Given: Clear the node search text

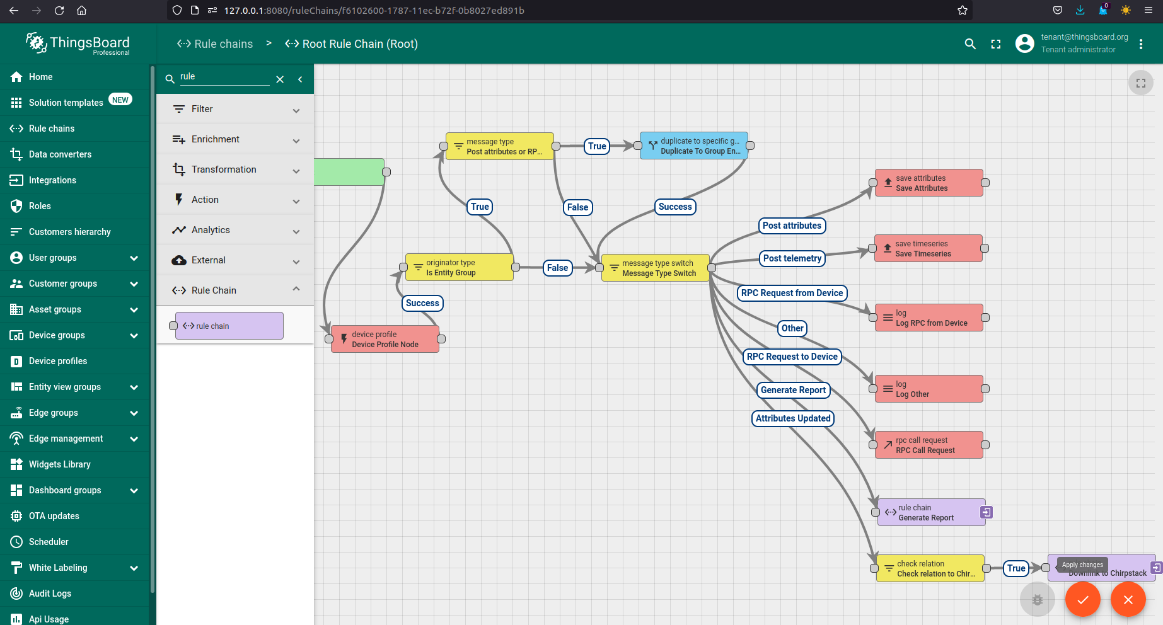Looking at the screenshot, I should (280, 79).
